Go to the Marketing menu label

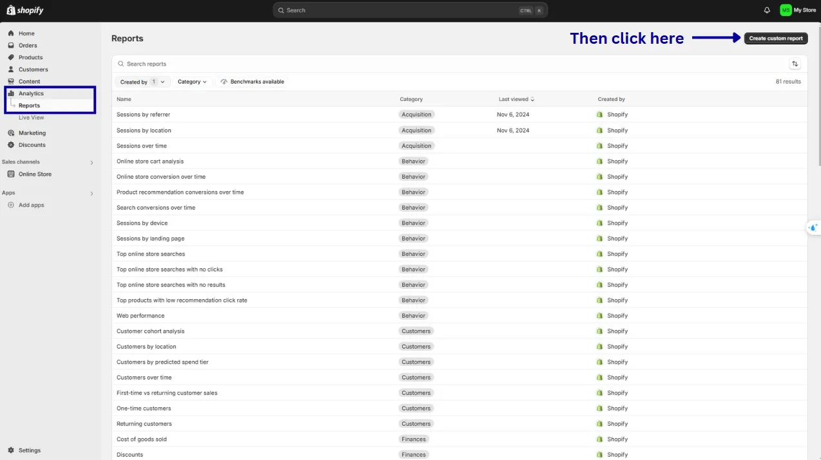point(32,133)
